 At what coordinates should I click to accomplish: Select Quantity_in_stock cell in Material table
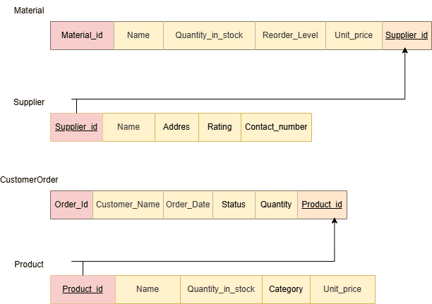[209, 35]
